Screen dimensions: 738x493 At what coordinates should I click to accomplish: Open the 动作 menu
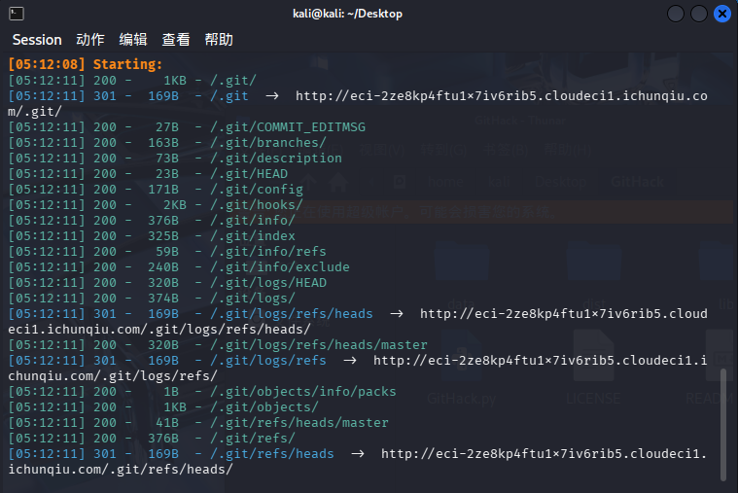[x=90, y=40]
